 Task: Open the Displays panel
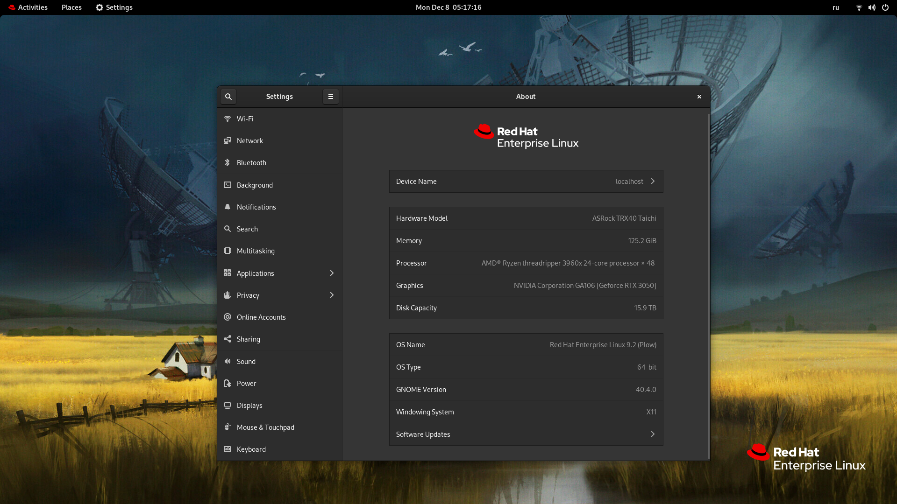(249, 405)
